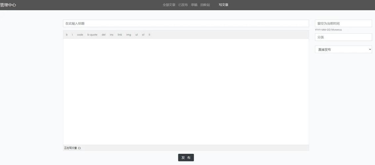
Task: Insert an image using 'img' button
Action: click(x=129, y=35)
